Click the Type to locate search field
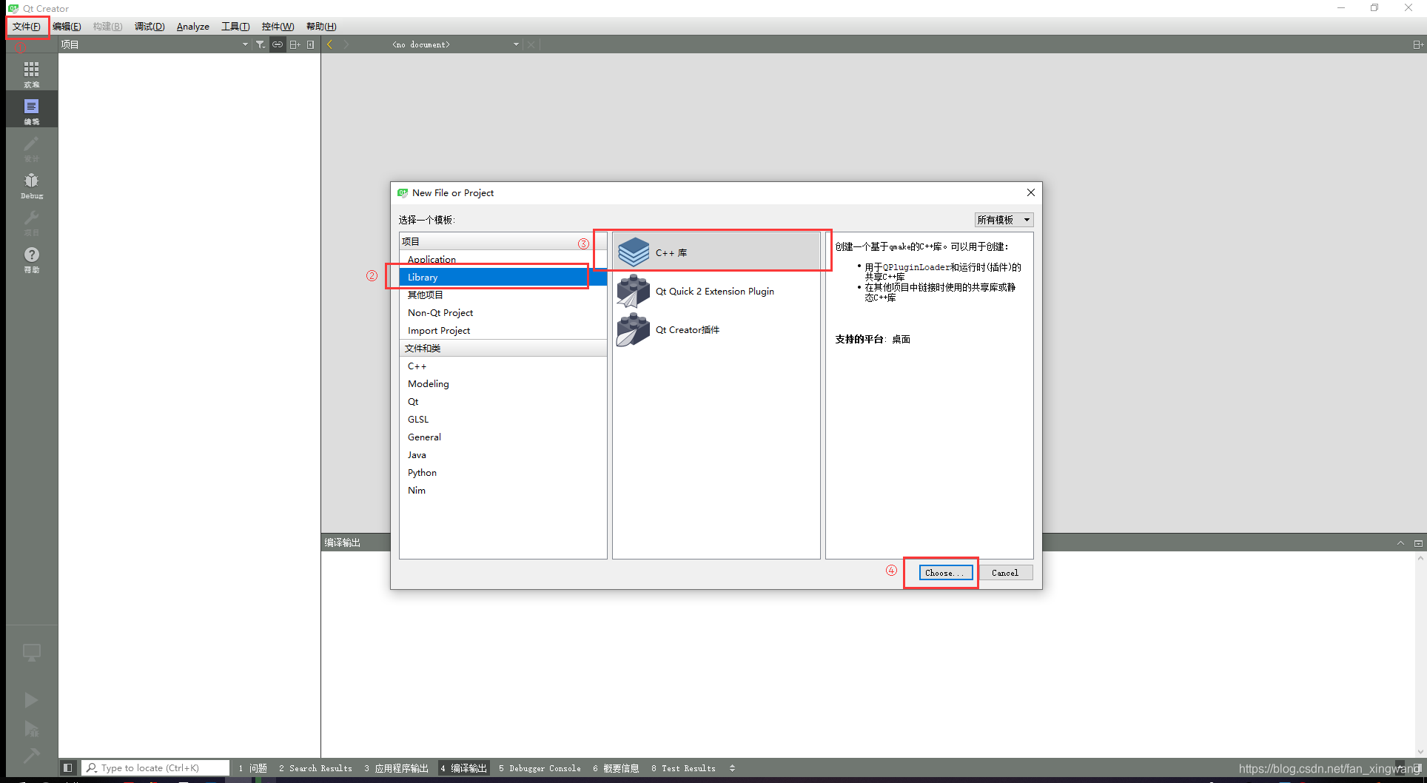 155,768
